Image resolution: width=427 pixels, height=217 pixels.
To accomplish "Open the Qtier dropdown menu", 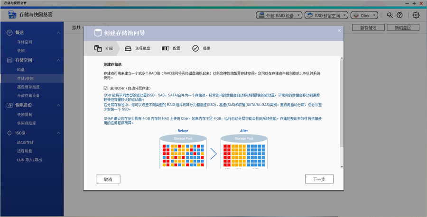I will 364,15.
